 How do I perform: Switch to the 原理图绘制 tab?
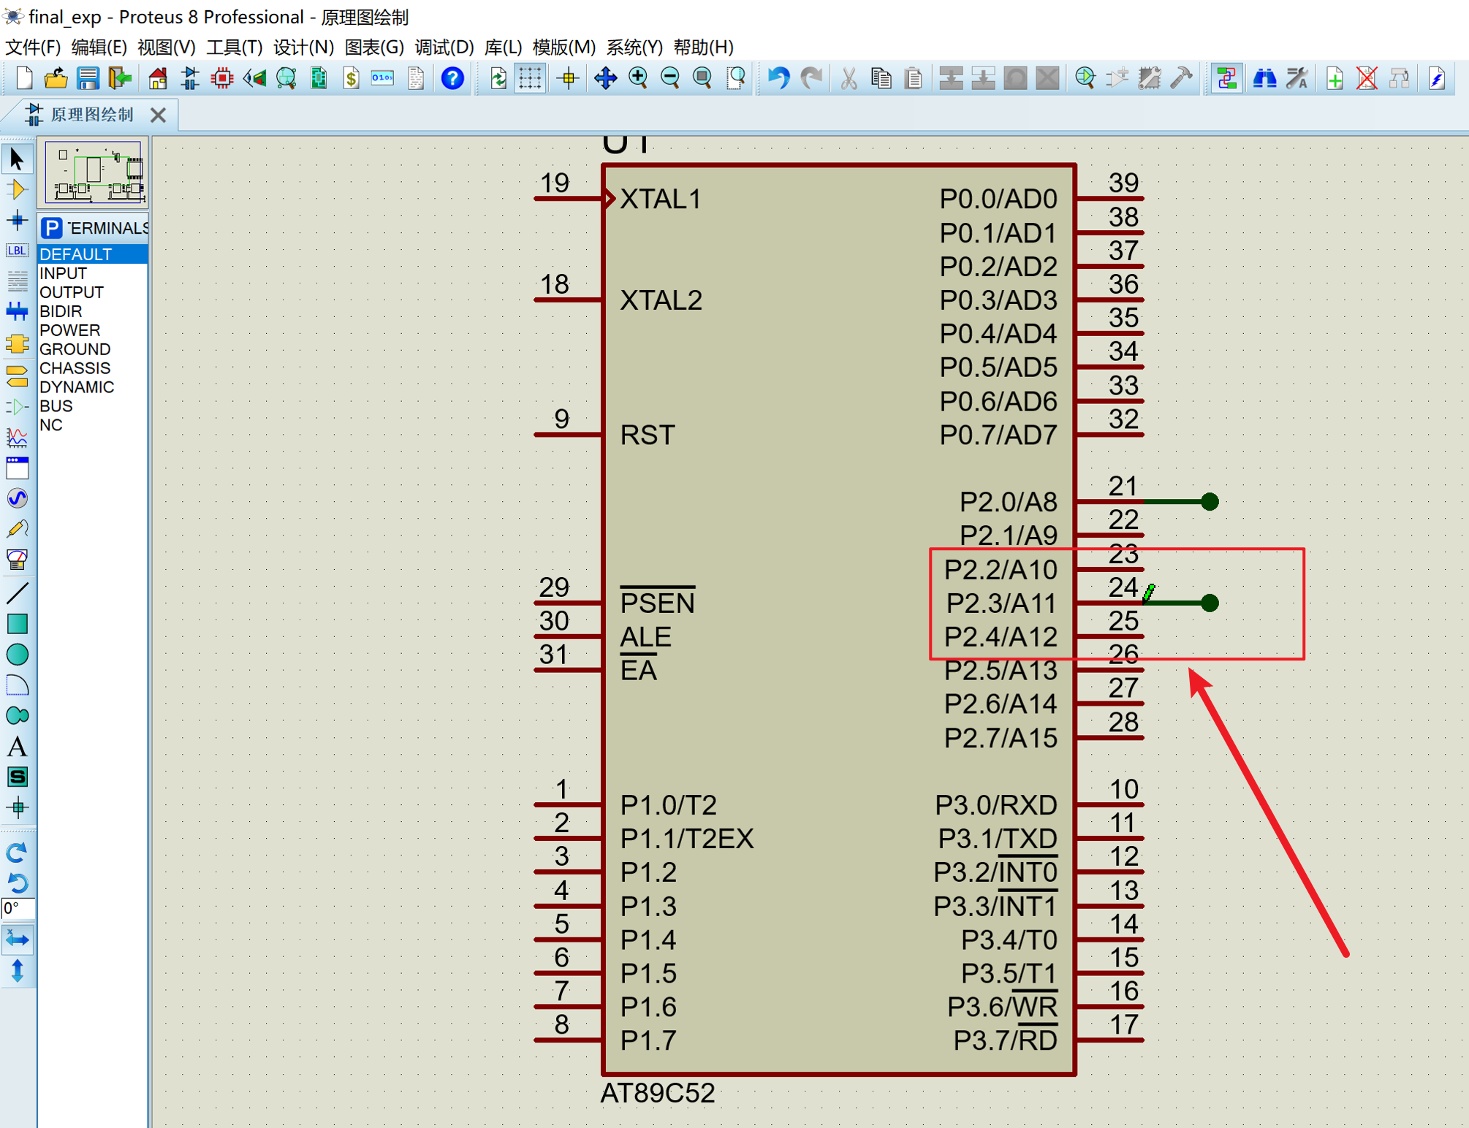point(91,115)
